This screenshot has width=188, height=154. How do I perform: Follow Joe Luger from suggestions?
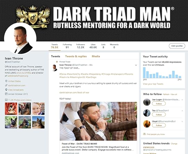(x=159, y=103)
